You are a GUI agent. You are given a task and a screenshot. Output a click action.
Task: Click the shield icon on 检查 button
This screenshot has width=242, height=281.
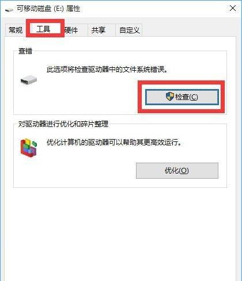pos(169,97)
